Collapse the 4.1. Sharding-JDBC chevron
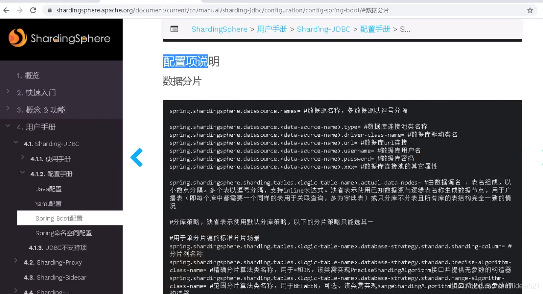The height and width of the screenshot is (294, 543). (x=16, y=143)
